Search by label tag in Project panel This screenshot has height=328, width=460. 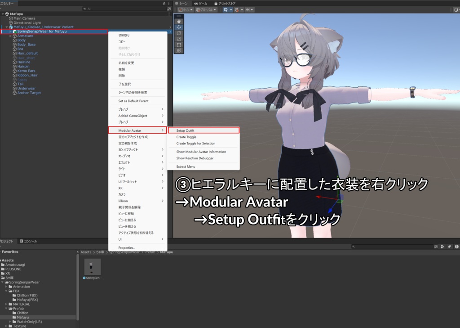click(x=449, y=247)
